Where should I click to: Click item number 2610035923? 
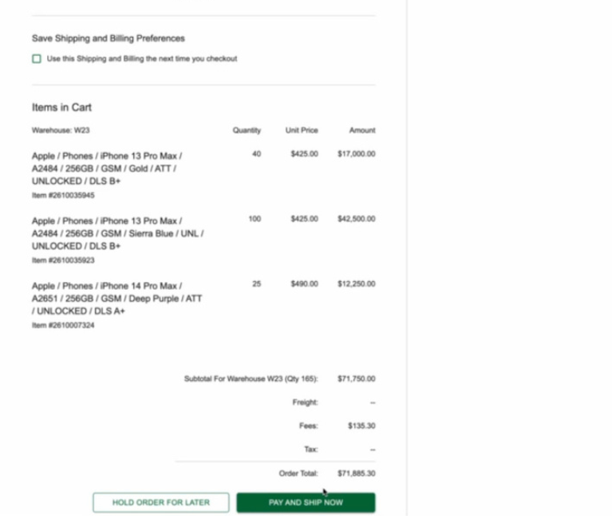tap(63, 260)
